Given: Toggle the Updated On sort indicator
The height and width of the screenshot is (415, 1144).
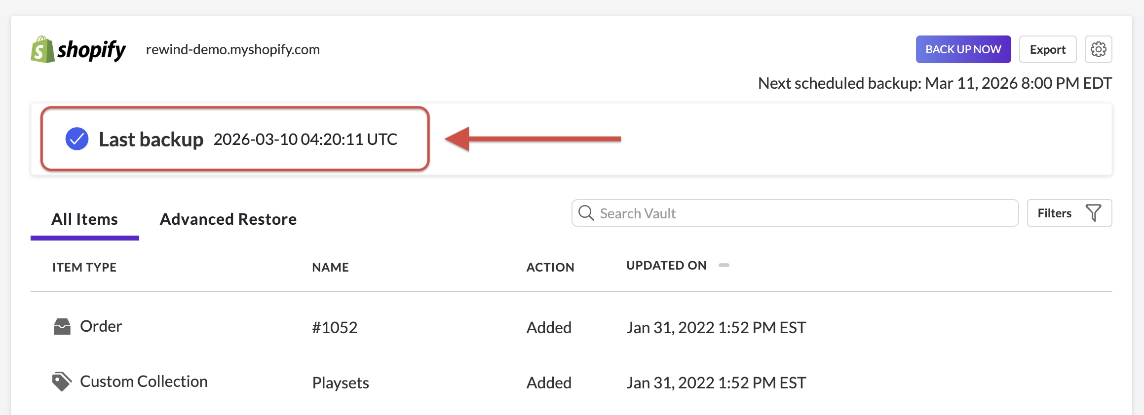Looking at the screenshot, I should [724, 265].
